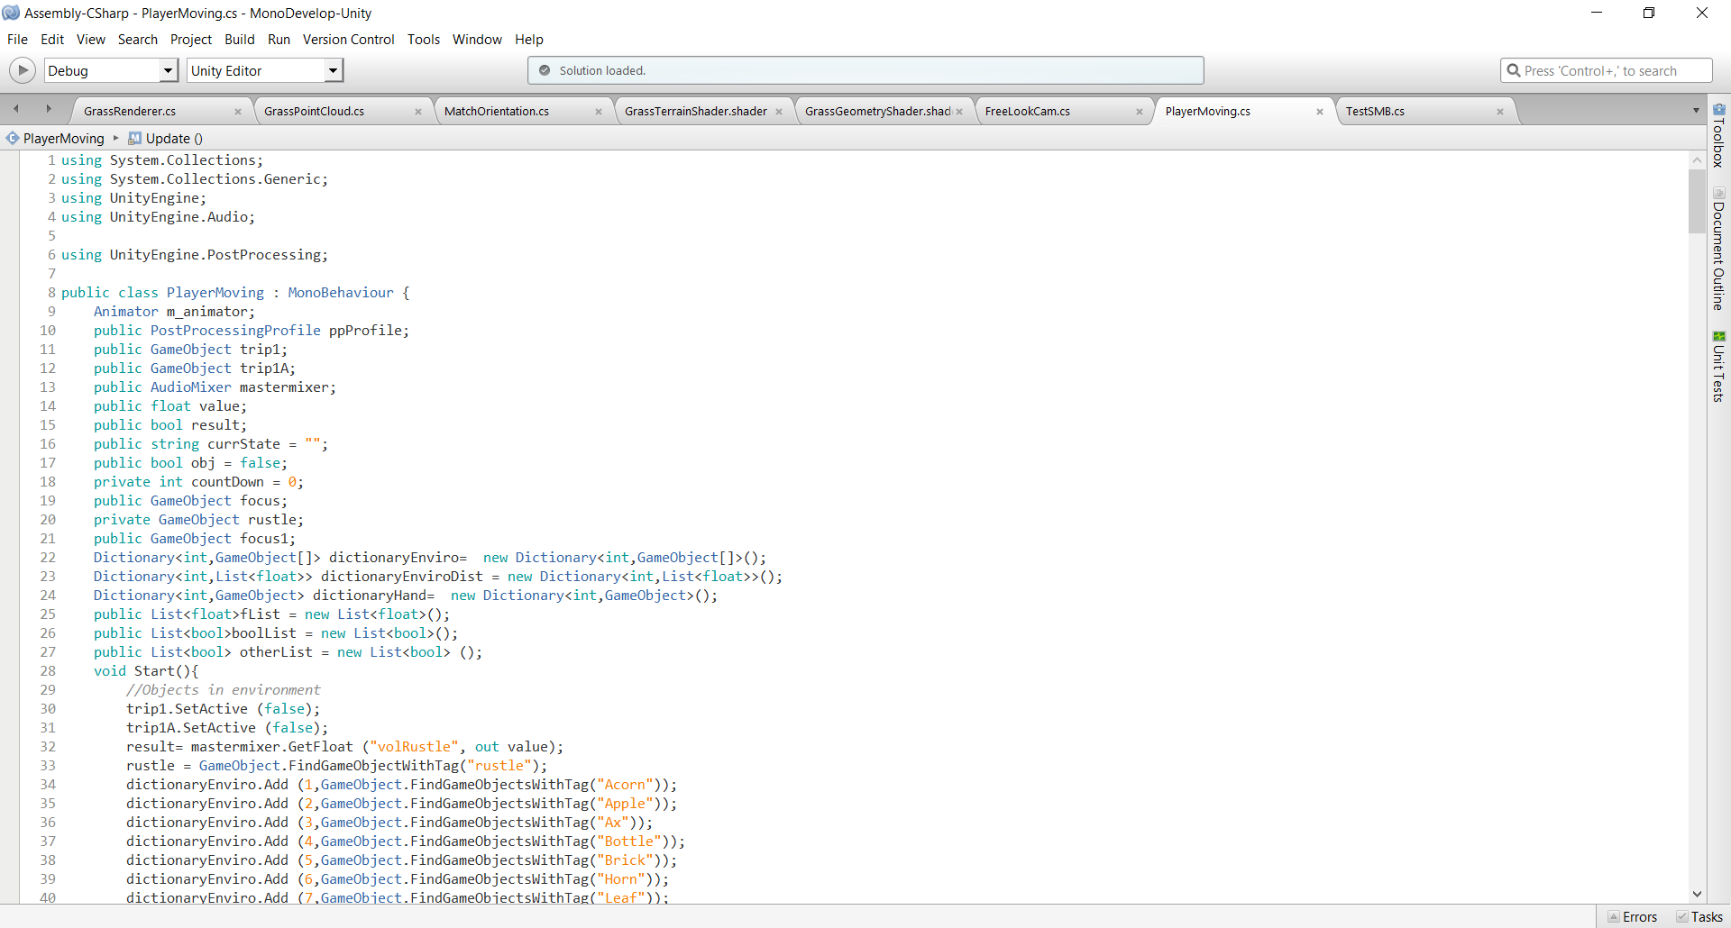1731x928 pixels.
Task: Open Update () member breadcrumb selector
Action: [166, 138]
